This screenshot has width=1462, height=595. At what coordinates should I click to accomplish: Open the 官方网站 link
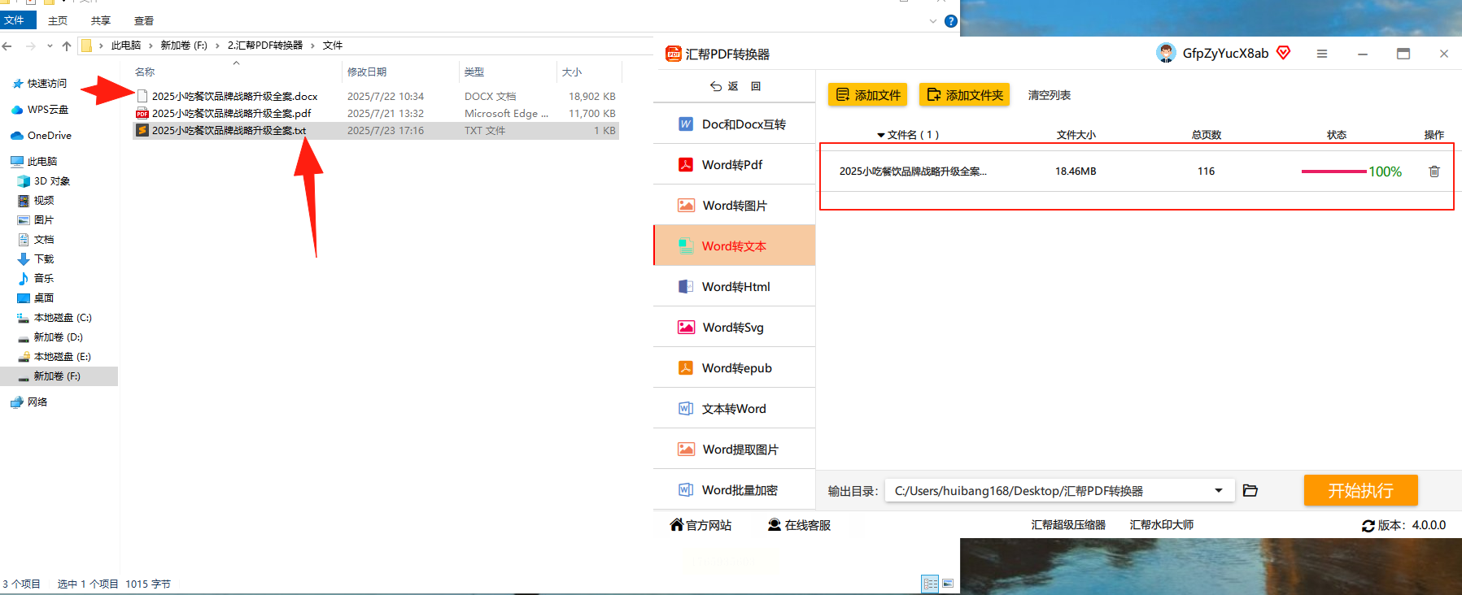[700, 525]
